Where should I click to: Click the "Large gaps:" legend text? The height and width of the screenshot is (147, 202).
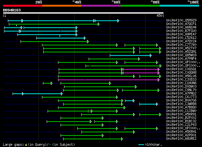(13, 144)
